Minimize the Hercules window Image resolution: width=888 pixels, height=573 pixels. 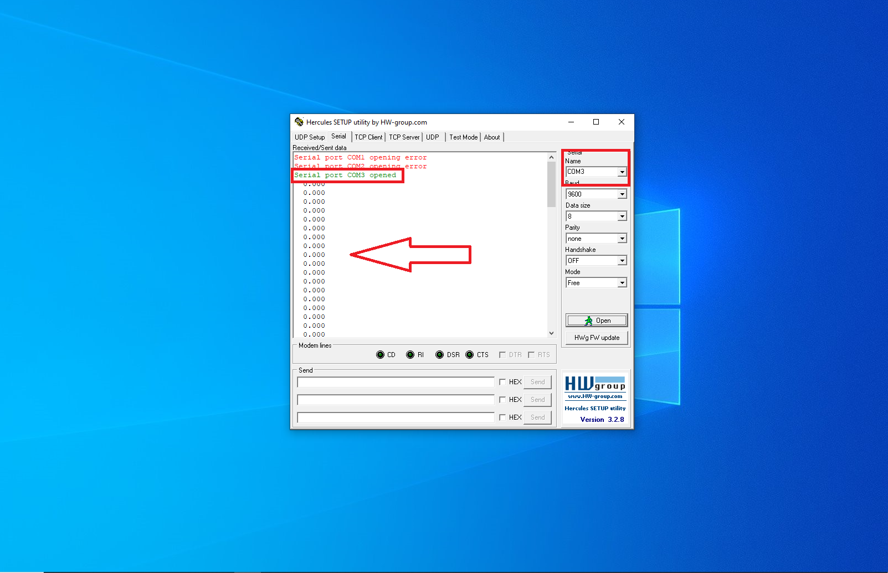coord(571,122)
